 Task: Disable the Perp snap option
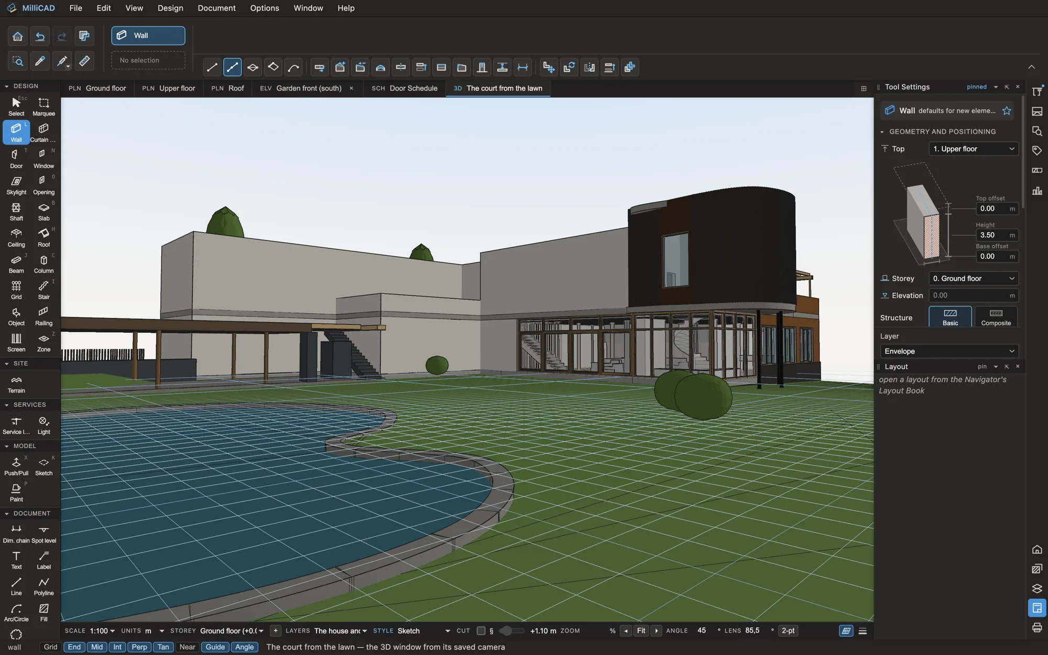point(139,647)
